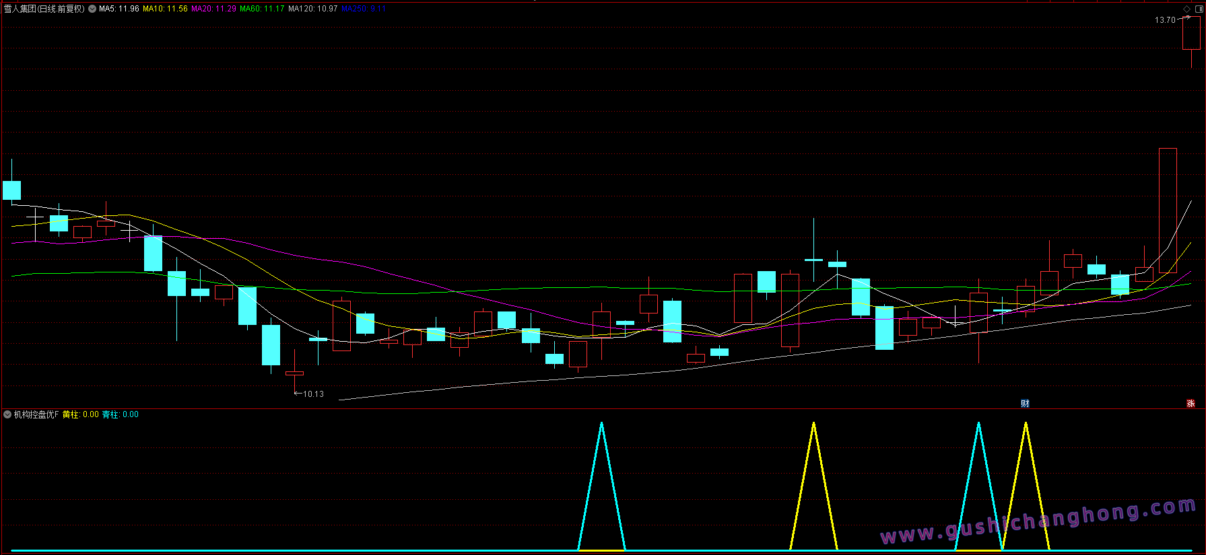
Task: Select the yellow MA10 label
Action: [165, 9]
